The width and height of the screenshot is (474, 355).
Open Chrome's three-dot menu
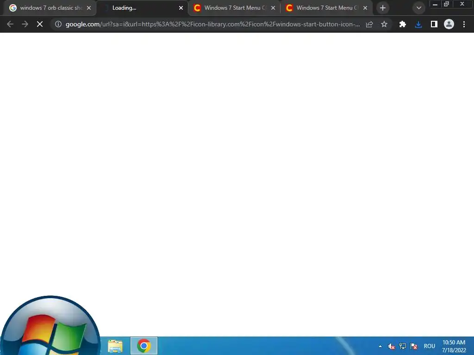[464, 24]
